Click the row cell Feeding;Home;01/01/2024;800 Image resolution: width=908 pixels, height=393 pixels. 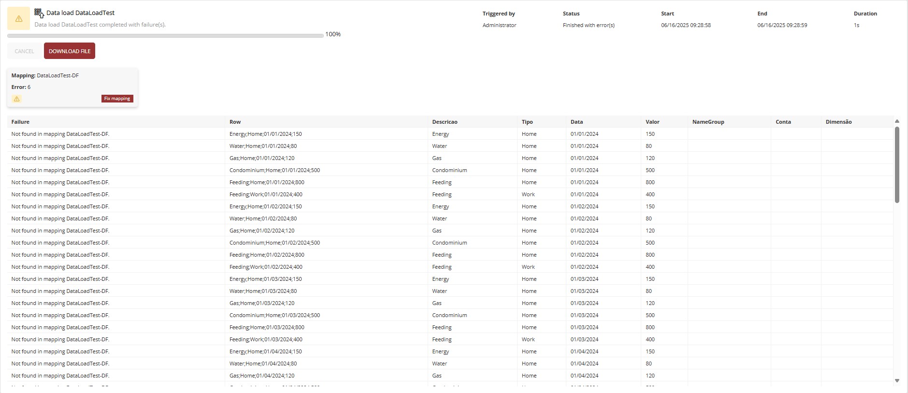click(x=327, y=182)
